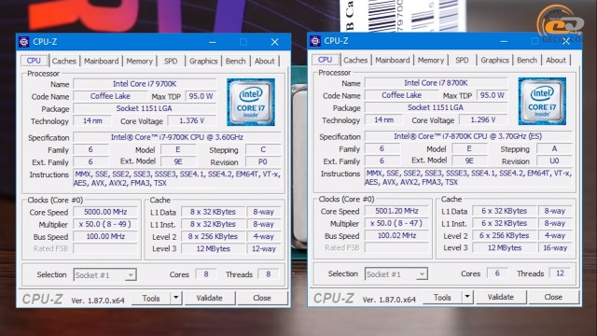Click the 8 x 256 KBytes Level 2 value
This screenshot has width=597, height=336.
pos(213,236)
